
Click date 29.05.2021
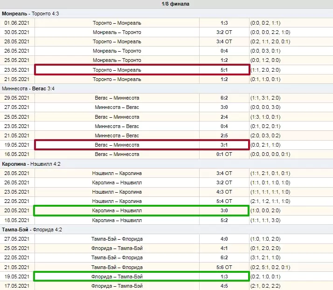pos(17,98)
